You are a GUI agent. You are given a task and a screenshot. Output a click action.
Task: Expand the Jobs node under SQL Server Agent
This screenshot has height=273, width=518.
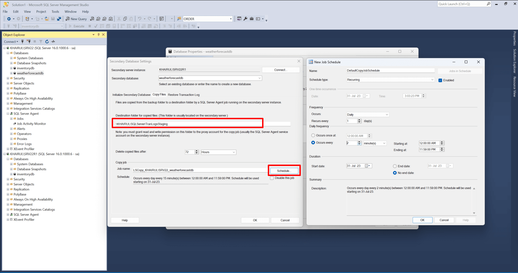click(x=11, y=119)
